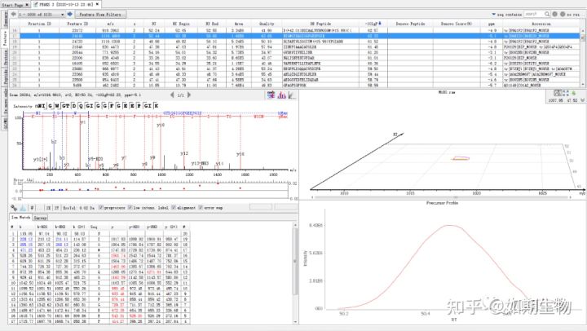Click the 3D view mode icon
587x331 pixels.
click(558, 93)
